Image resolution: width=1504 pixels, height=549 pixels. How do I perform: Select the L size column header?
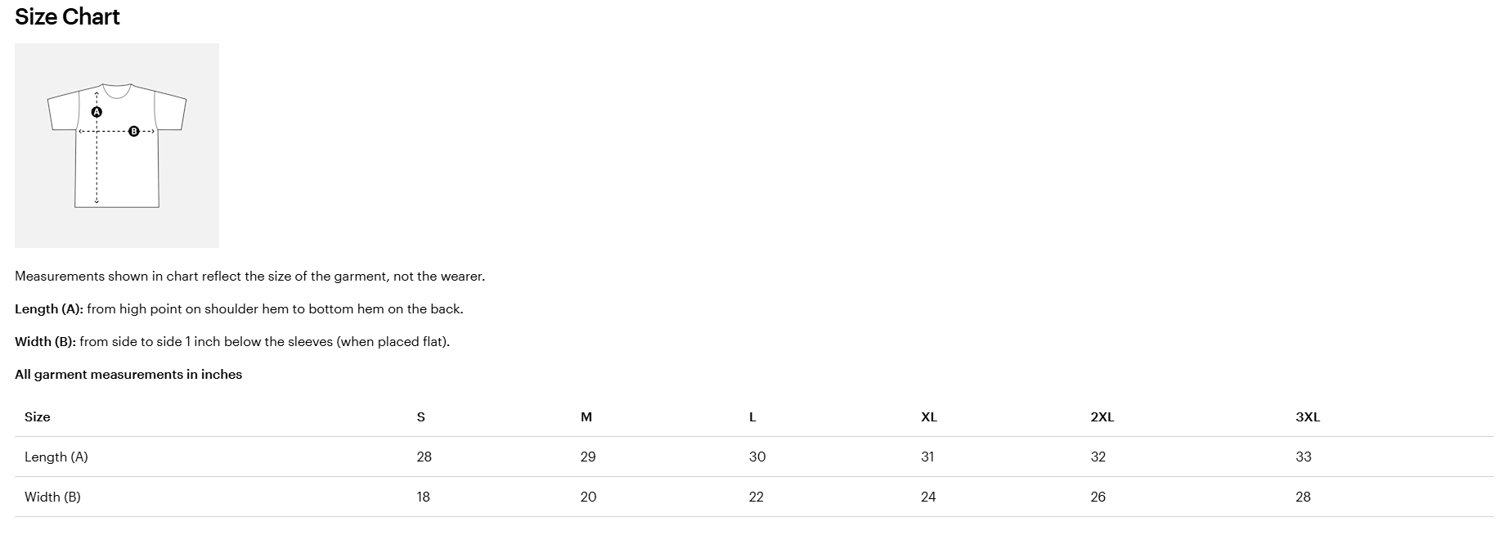click(752, 417)
